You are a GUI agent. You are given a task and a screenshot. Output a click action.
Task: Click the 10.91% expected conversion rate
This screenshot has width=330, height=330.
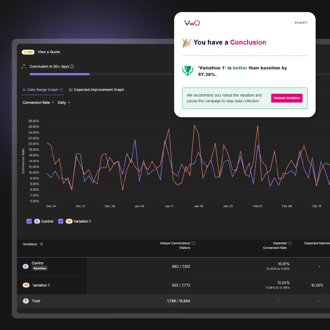(284, 264)
